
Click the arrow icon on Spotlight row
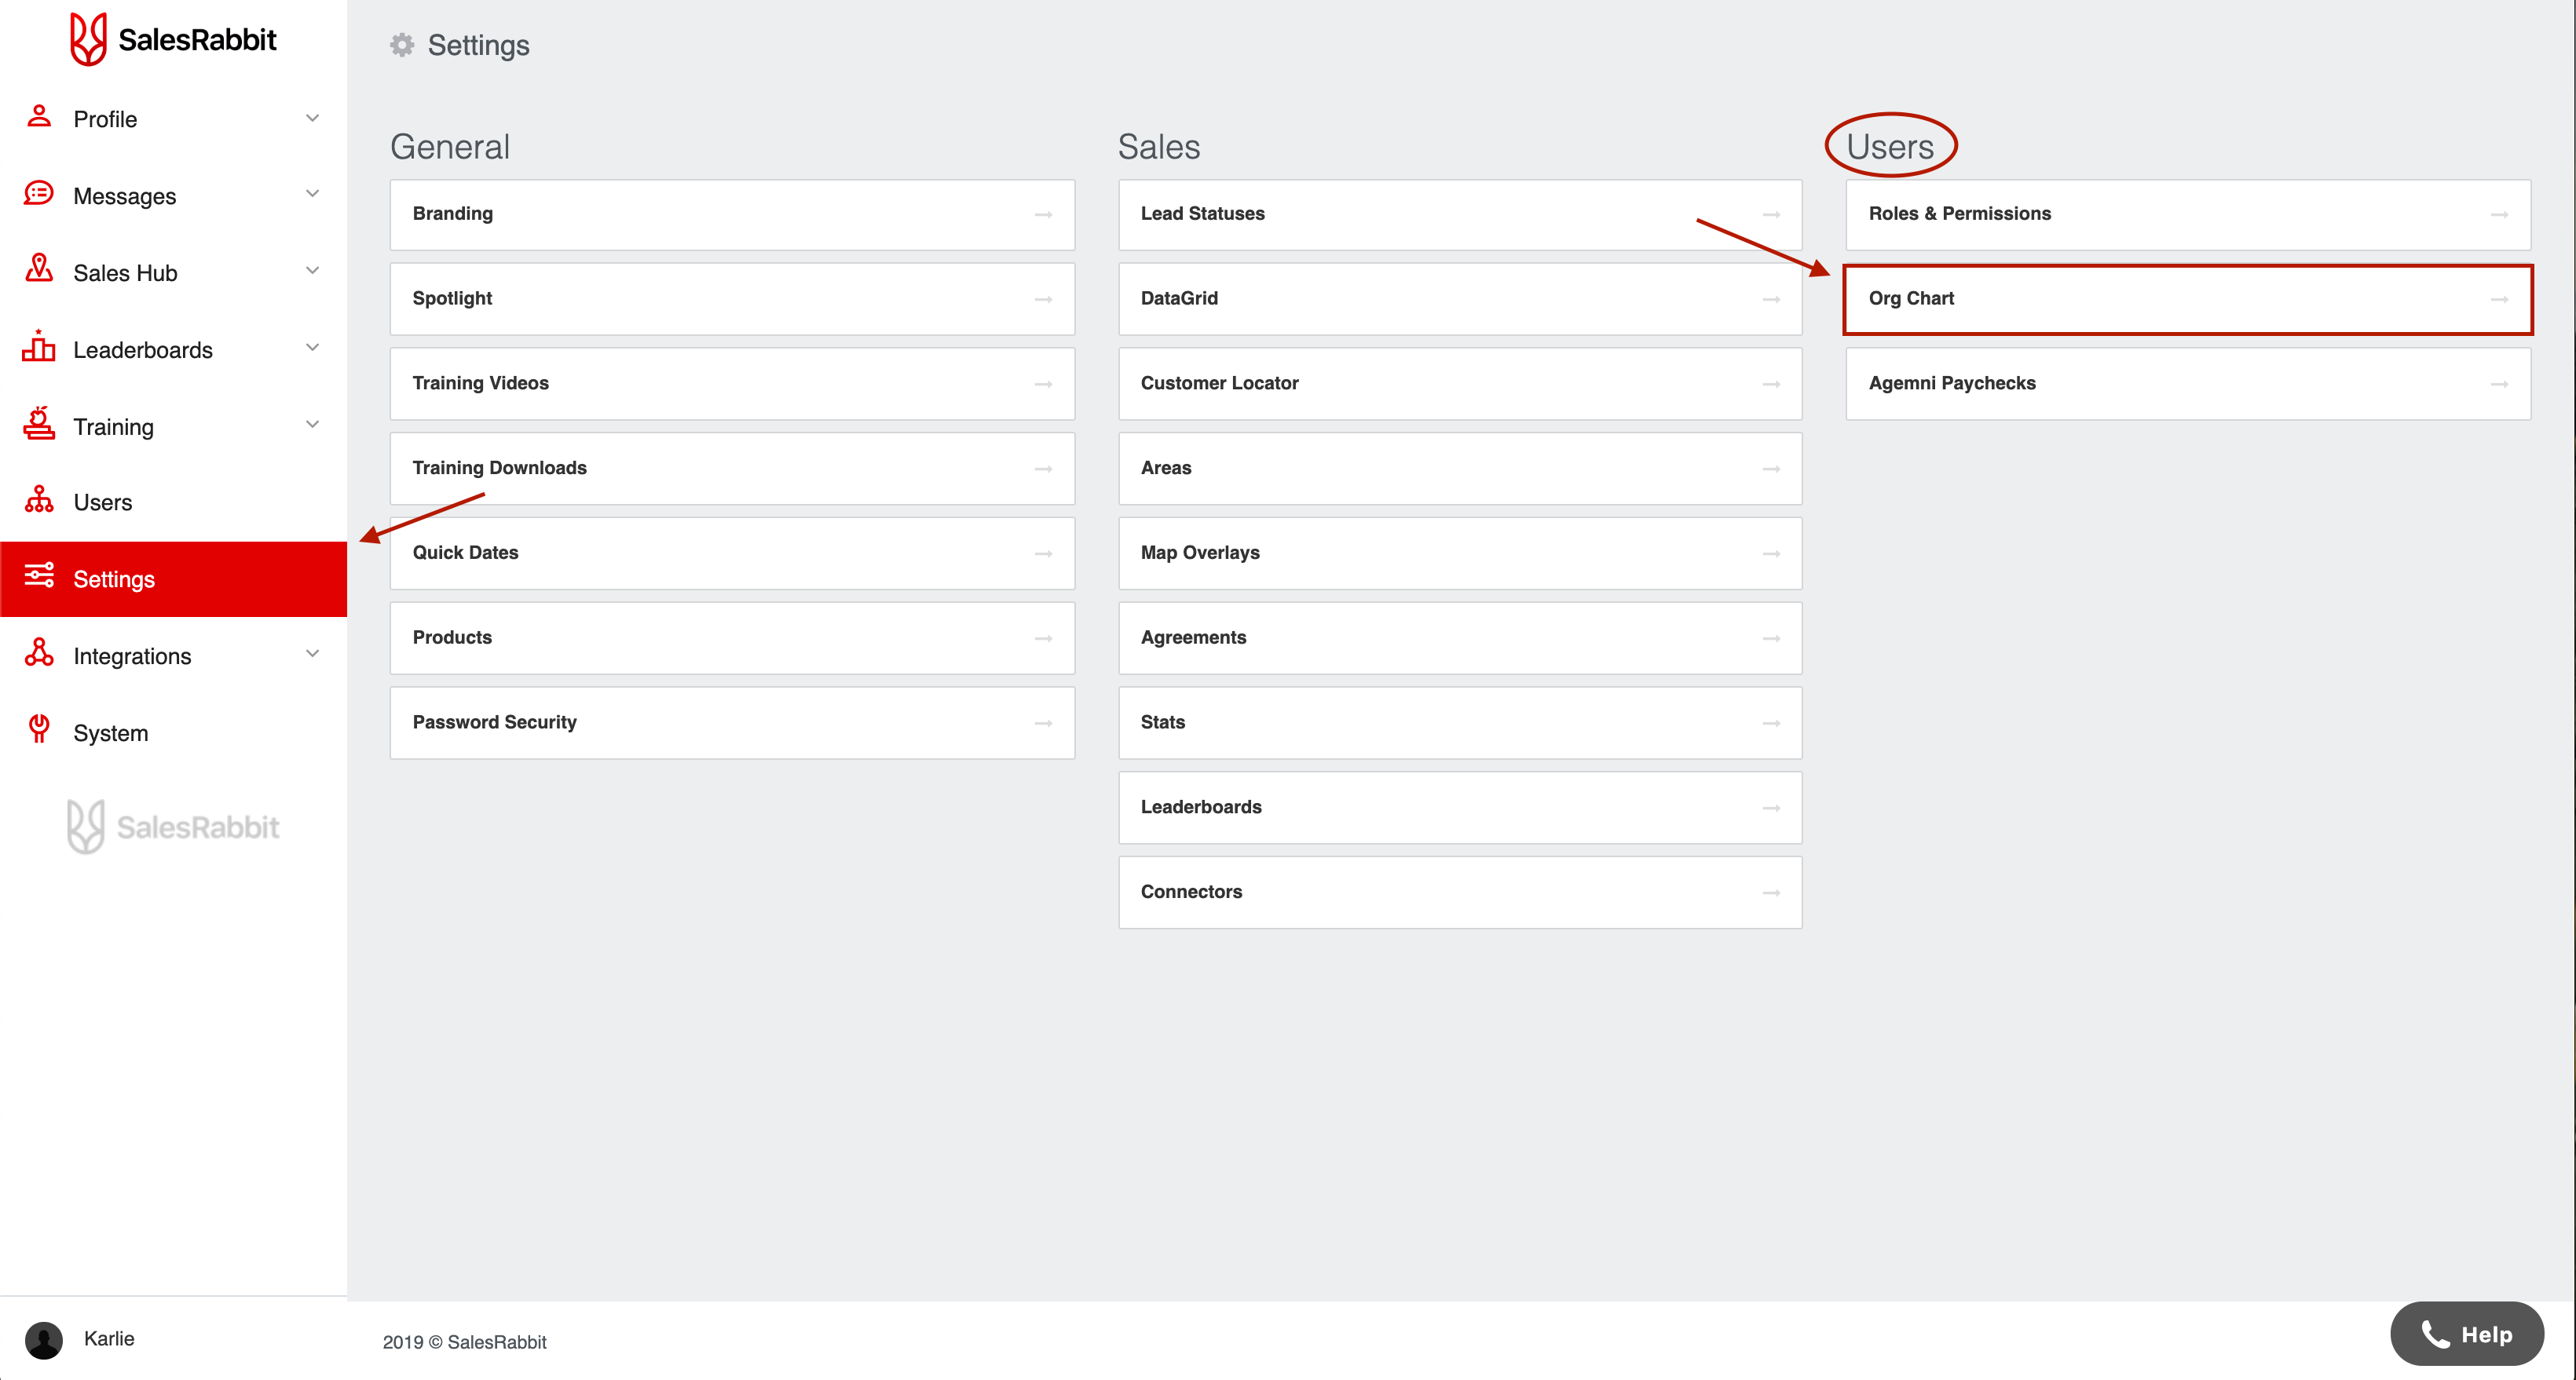(x=1044, y=300)
